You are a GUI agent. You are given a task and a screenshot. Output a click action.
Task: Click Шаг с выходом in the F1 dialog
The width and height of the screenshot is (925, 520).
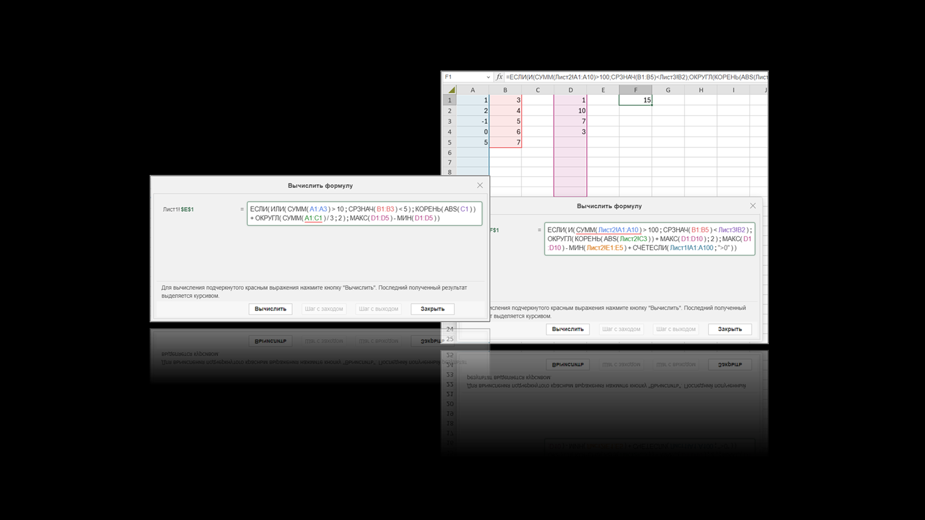click(x=675, y=329)
